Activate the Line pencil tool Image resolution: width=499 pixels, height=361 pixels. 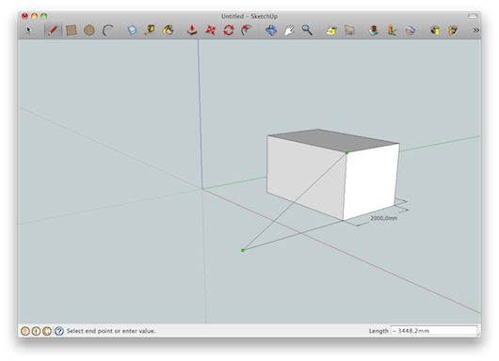point(53,30)
